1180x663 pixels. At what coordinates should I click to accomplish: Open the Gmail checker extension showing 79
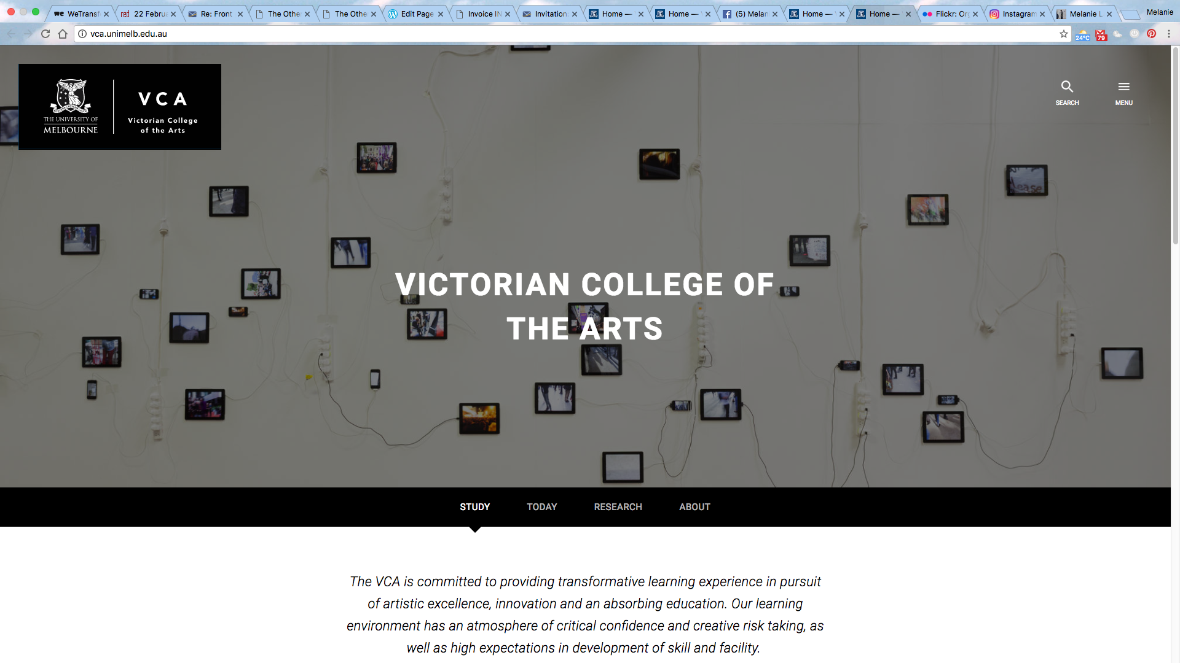[x=1101, y=35]
